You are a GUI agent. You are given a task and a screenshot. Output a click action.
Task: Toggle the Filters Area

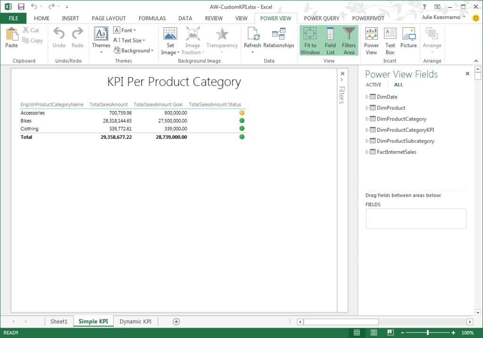pos(349,41)
